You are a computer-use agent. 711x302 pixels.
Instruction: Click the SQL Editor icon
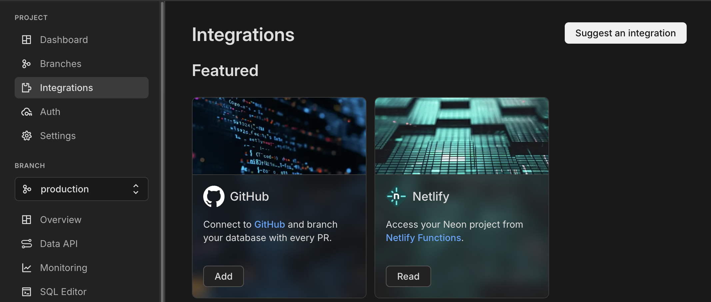26,291
